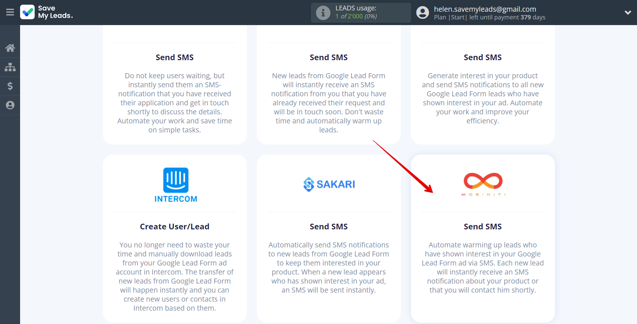Click 'Do not keep users waiting' description
Screen dimensions: 637x324
(174, 103)
